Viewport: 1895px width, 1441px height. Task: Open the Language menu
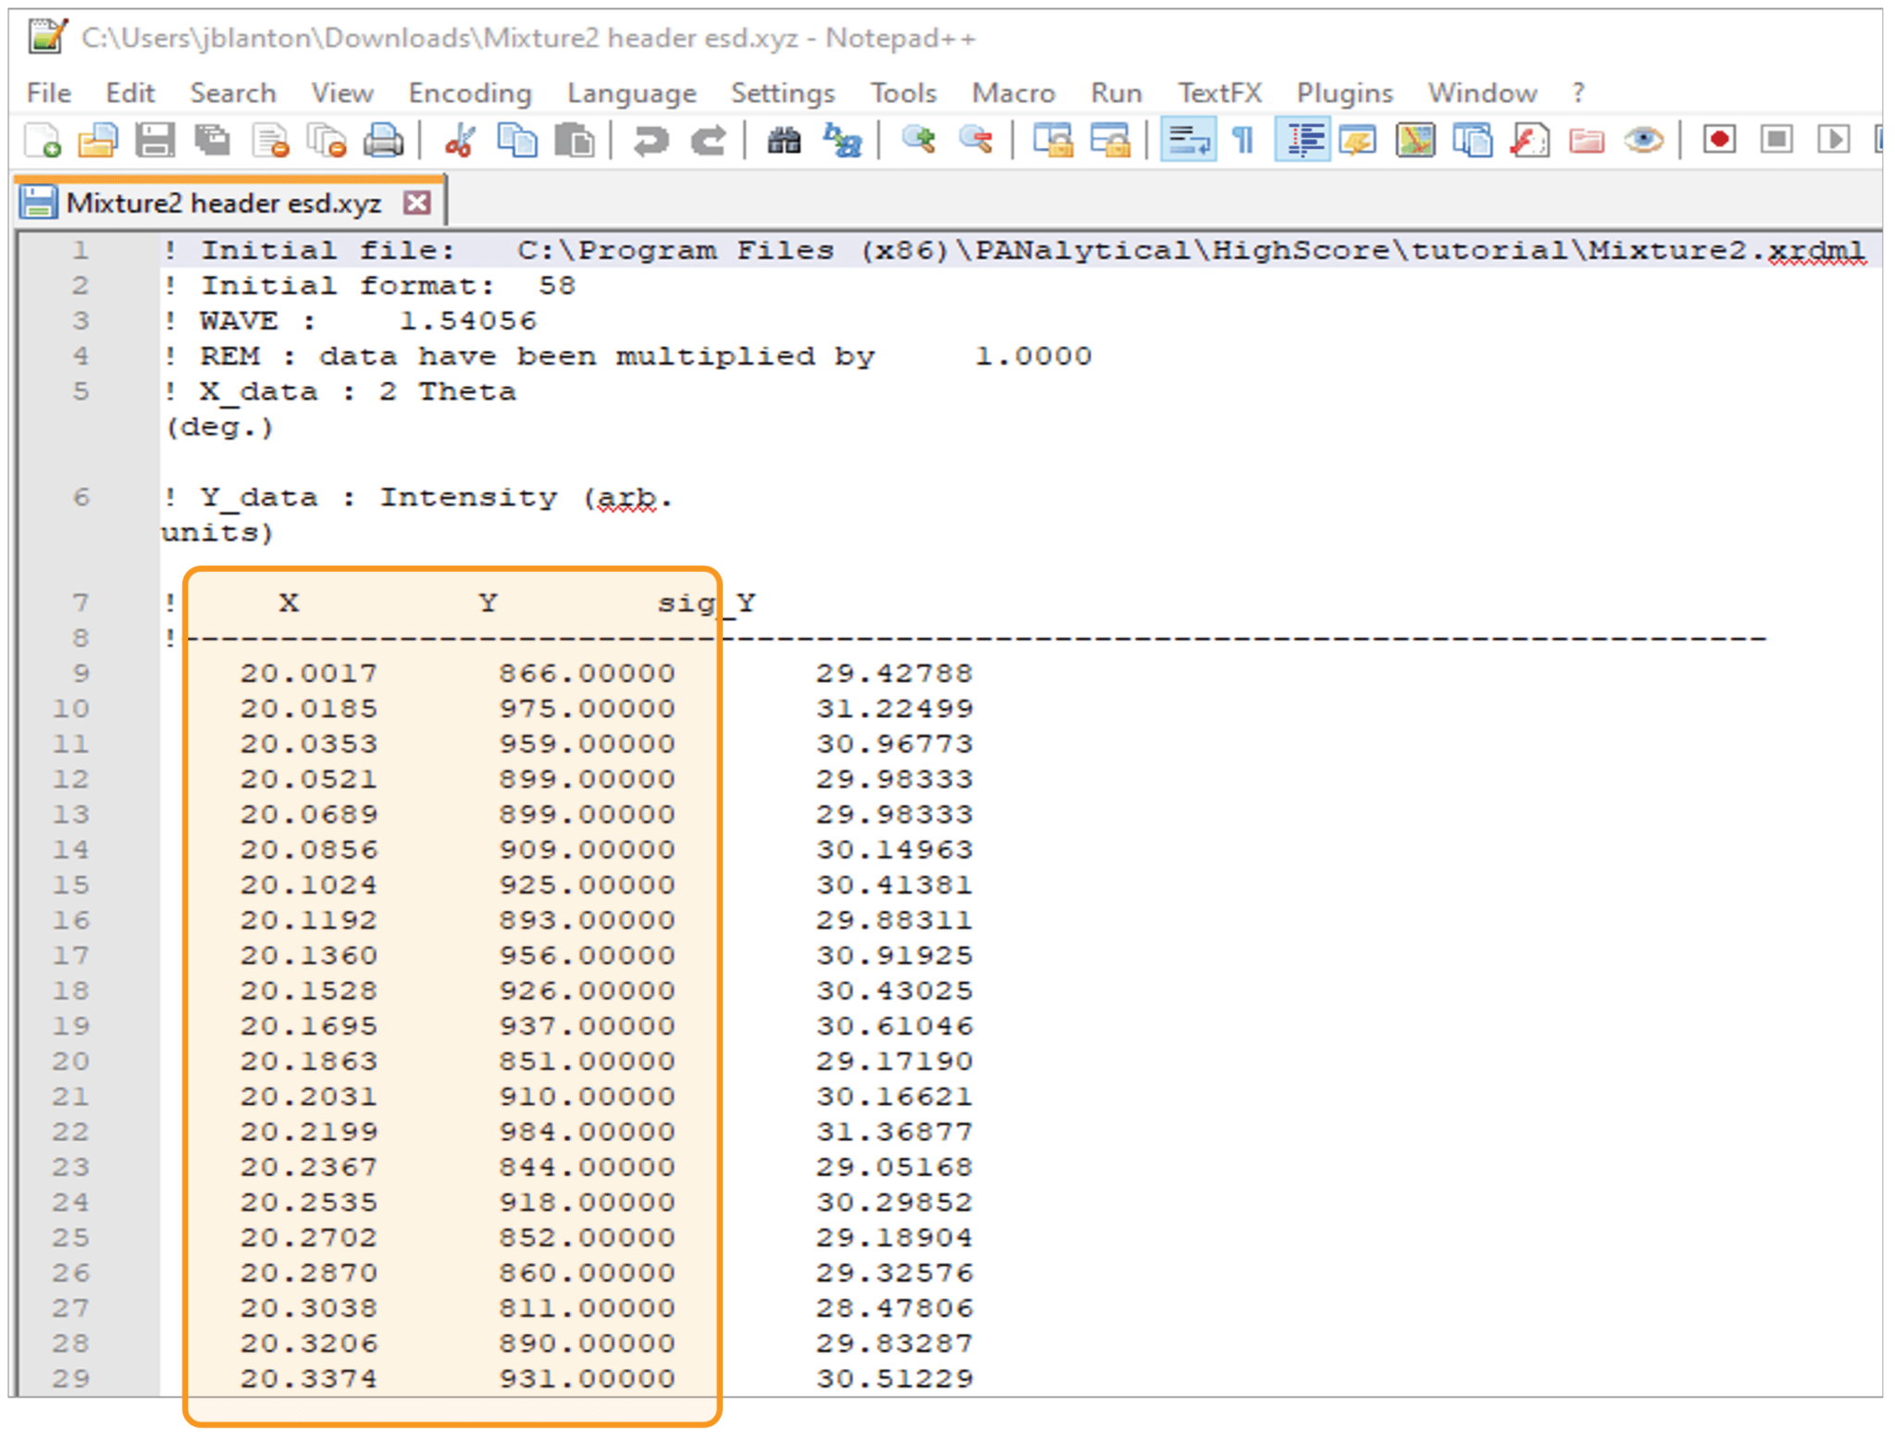[x=632, y=93]
